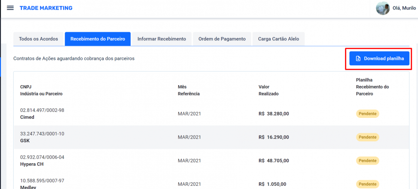Click the Trade Marketing title link
The height and width of the screenshot is (189, 418).
(x=46, y=8)
